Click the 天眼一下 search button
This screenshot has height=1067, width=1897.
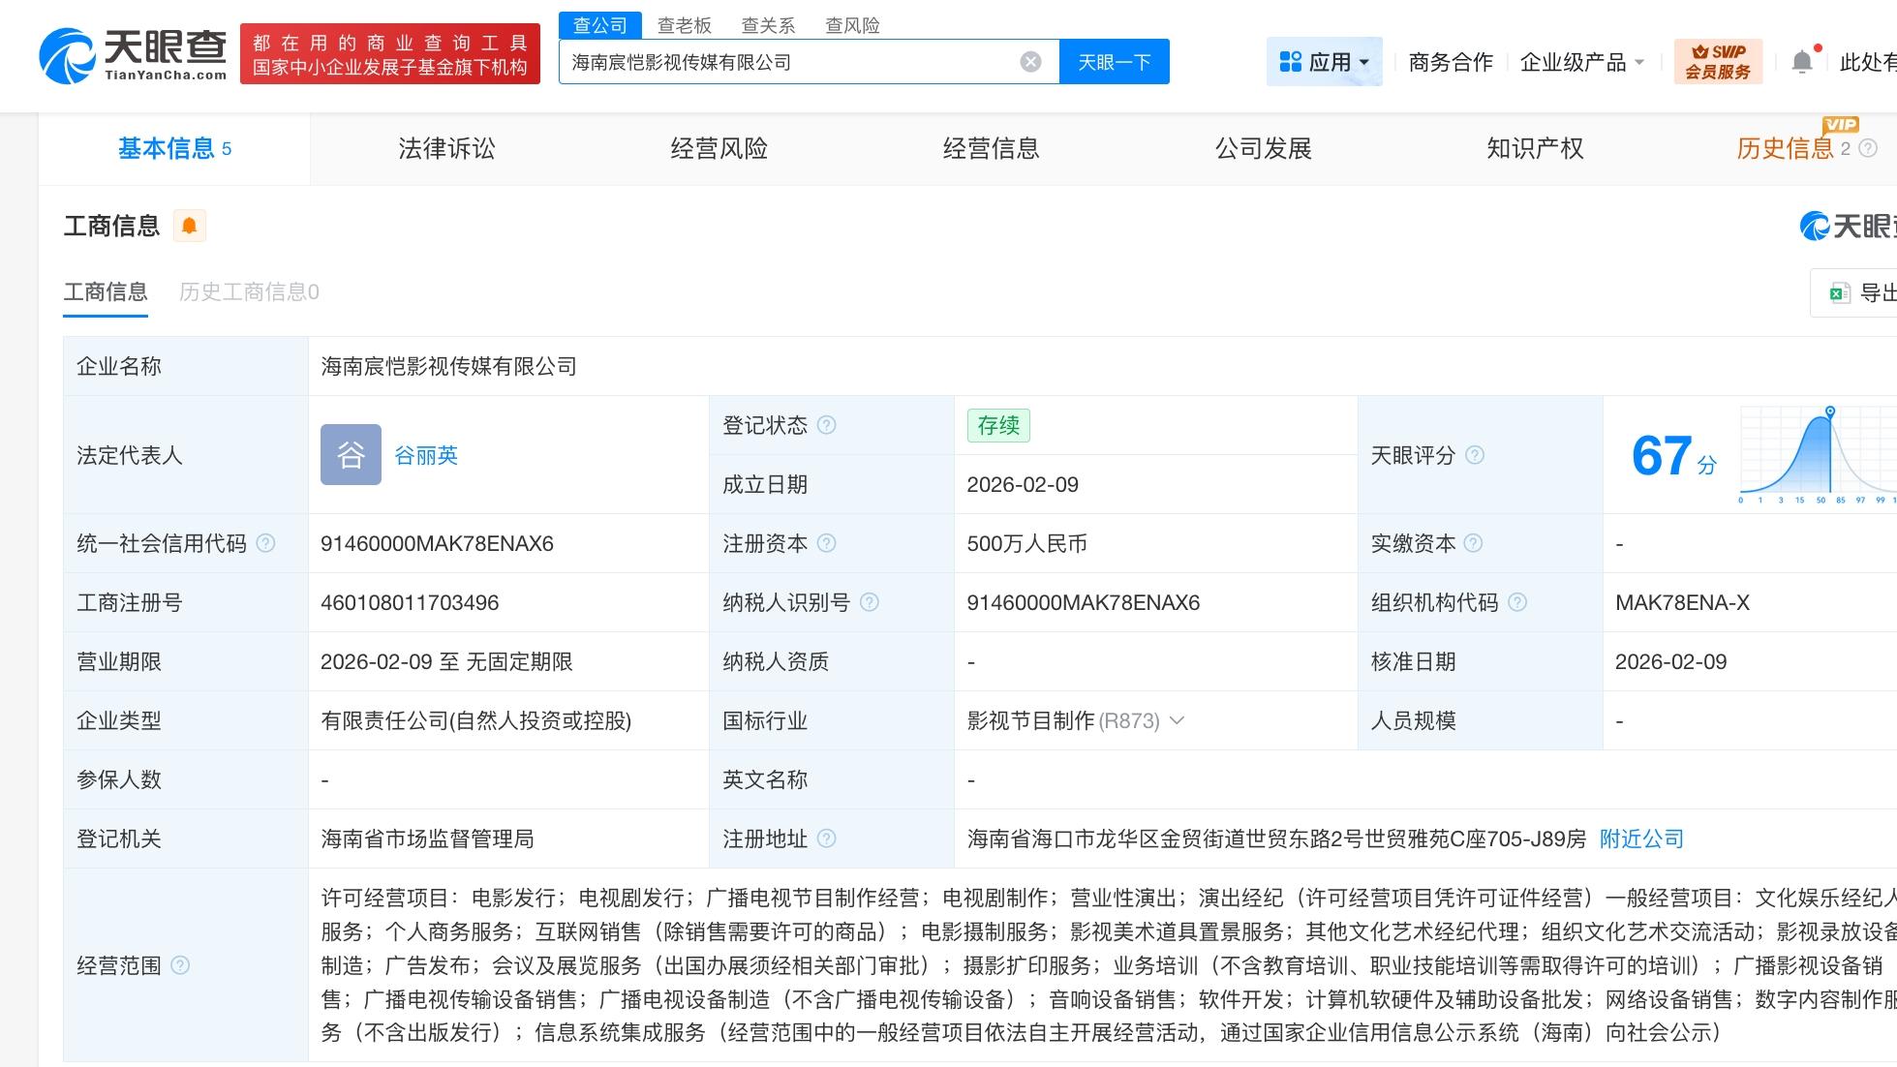click(1114, 61)
